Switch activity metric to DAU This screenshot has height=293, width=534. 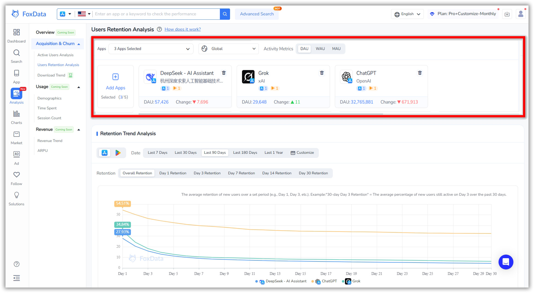[304, 49]
